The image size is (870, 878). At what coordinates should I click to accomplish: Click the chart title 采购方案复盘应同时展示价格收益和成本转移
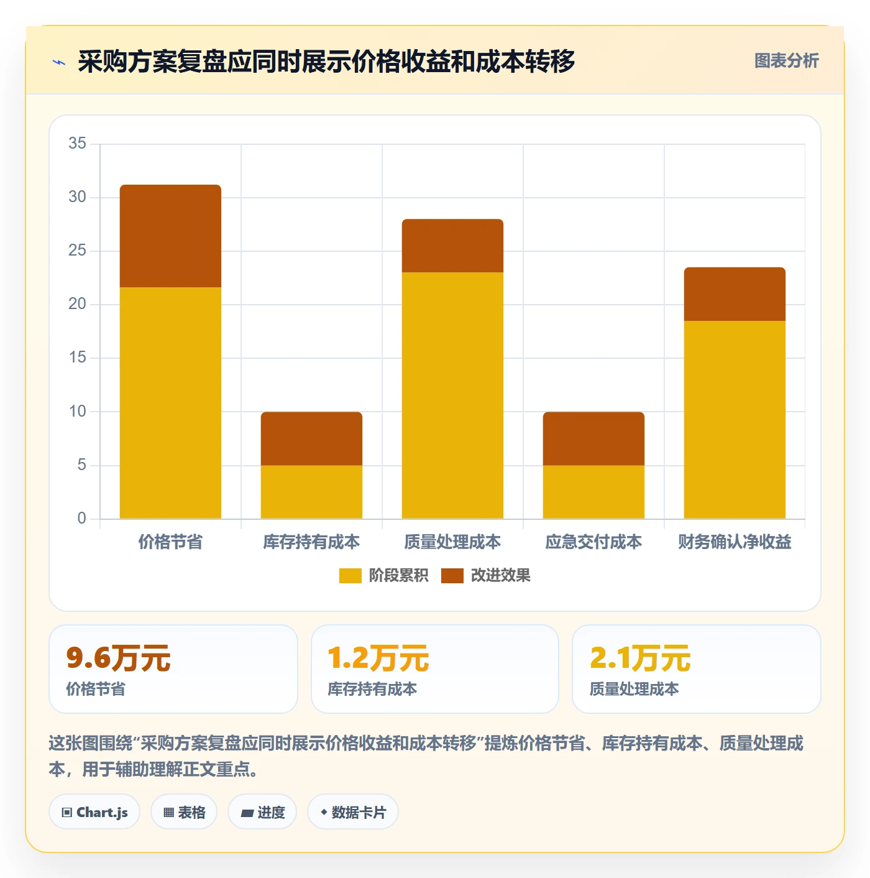[x=326, y=62]
